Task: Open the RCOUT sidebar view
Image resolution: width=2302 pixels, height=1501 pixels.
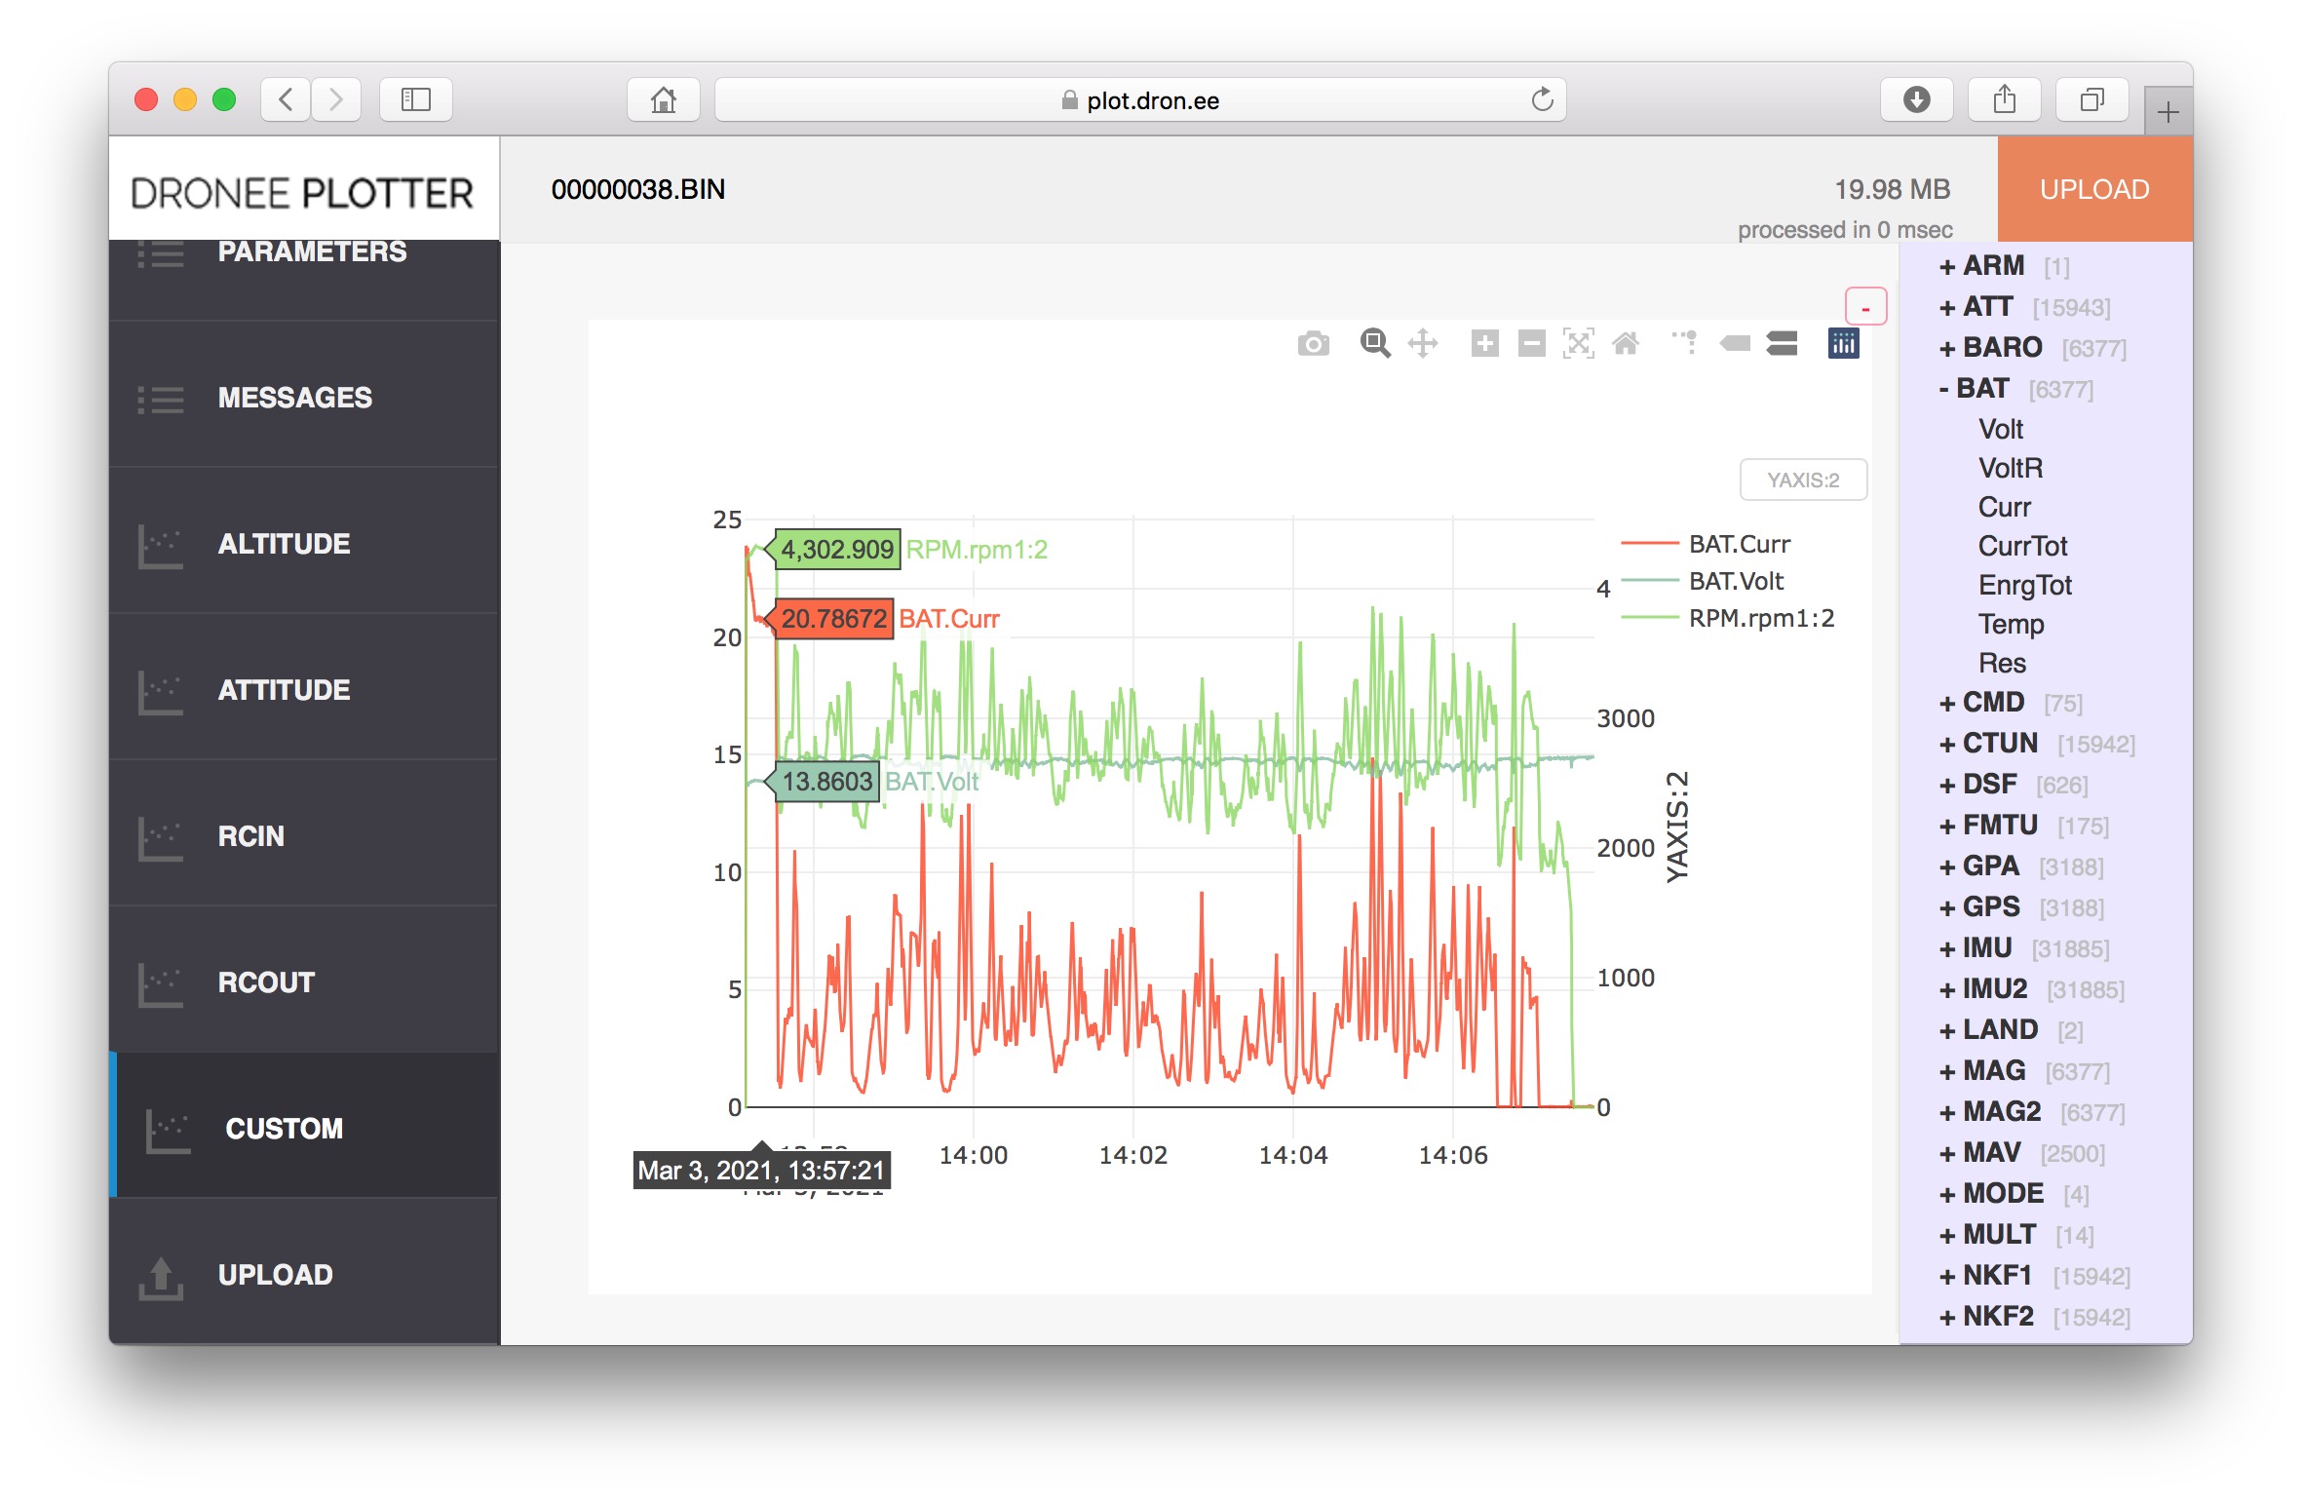Action: pyautogui.click(x=266, y=982)
